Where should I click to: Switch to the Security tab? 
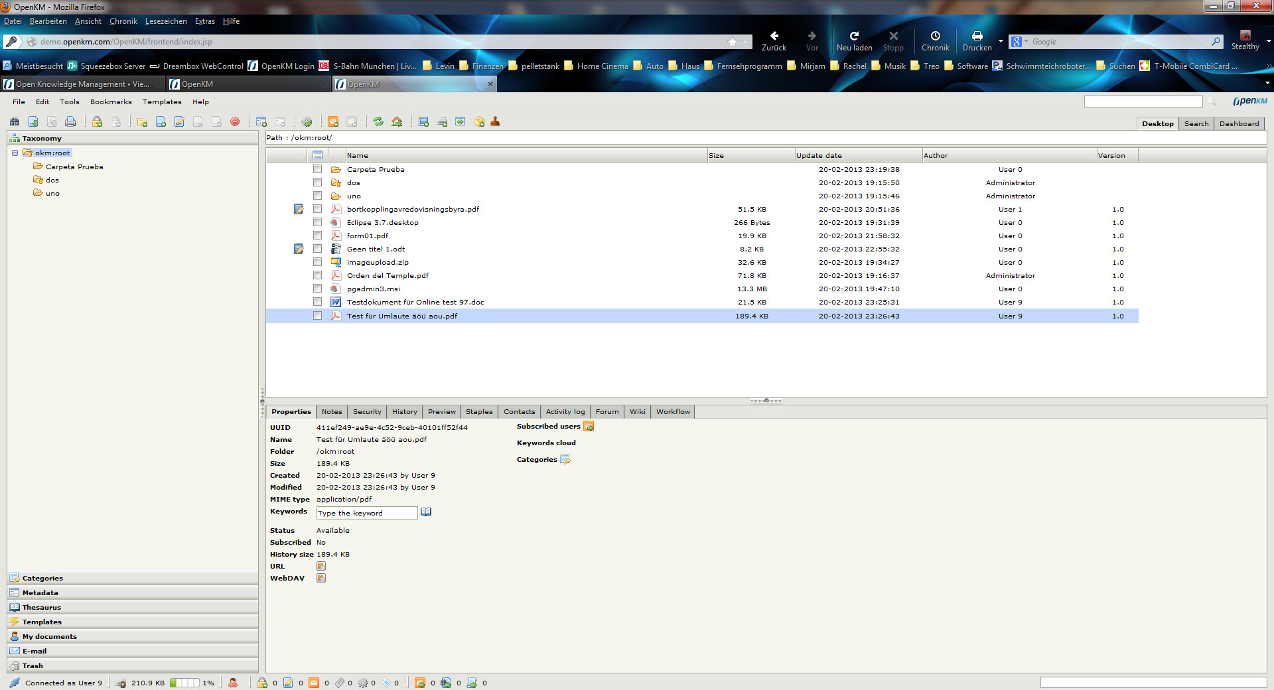click(367, 411)
